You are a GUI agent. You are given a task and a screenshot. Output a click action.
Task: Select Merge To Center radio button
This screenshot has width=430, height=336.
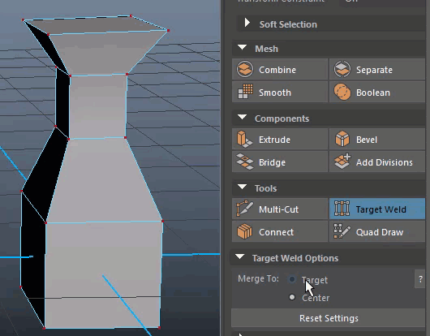292,297
